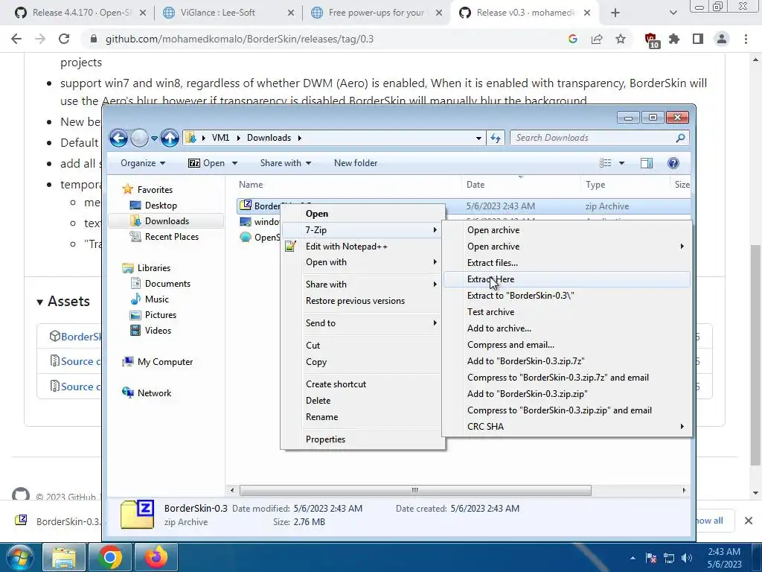The height and width of the screenshot is (572, 762).
Task: Open Chrome side panel icon
Action: (x=698, y=39)
